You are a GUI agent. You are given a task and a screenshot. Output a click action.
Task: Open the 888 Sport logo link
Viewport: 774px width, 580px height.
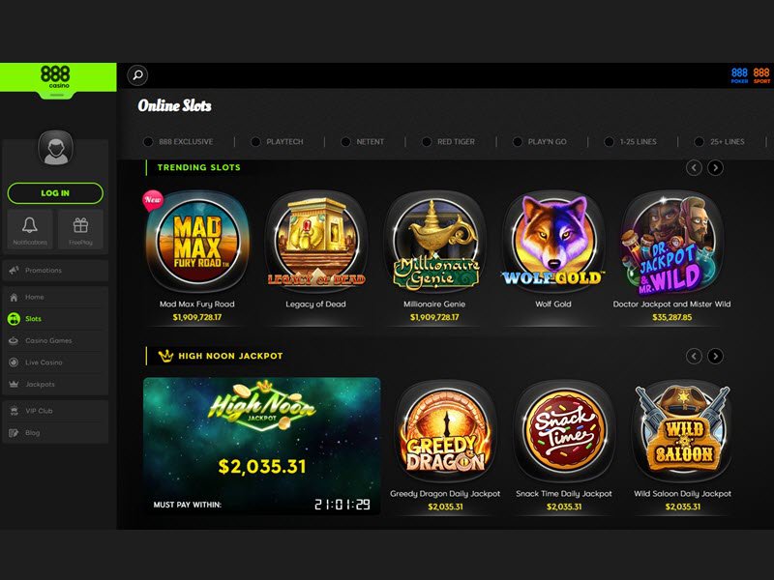pyautogui.click(x=761, y=75)
